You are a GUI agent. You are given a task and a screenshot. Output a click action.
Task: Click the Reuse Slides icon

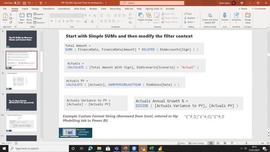coord(29,16)
